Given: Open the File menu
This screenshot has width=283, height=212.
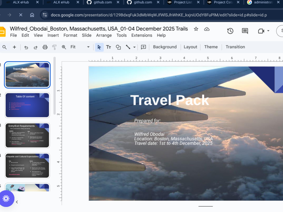Looking at the screenshot, I should (14, 35).
